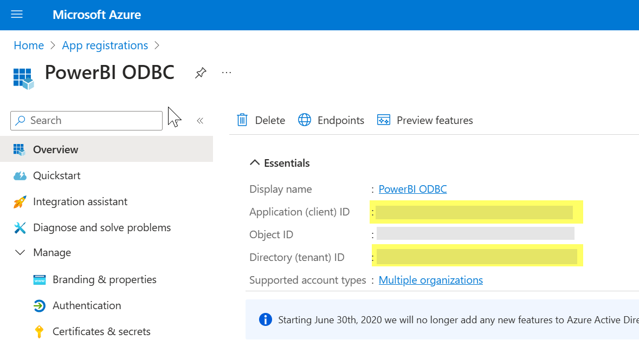Collapse the left navigation pane
Viewport: 639px width, 340px height.
pos(200,121)
